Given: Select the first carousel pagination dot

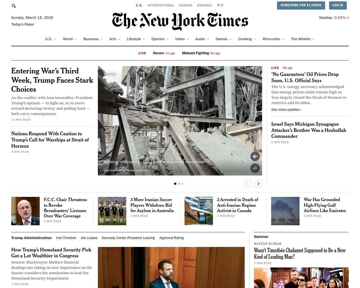Looking at the screenshot, I should 175,184.
